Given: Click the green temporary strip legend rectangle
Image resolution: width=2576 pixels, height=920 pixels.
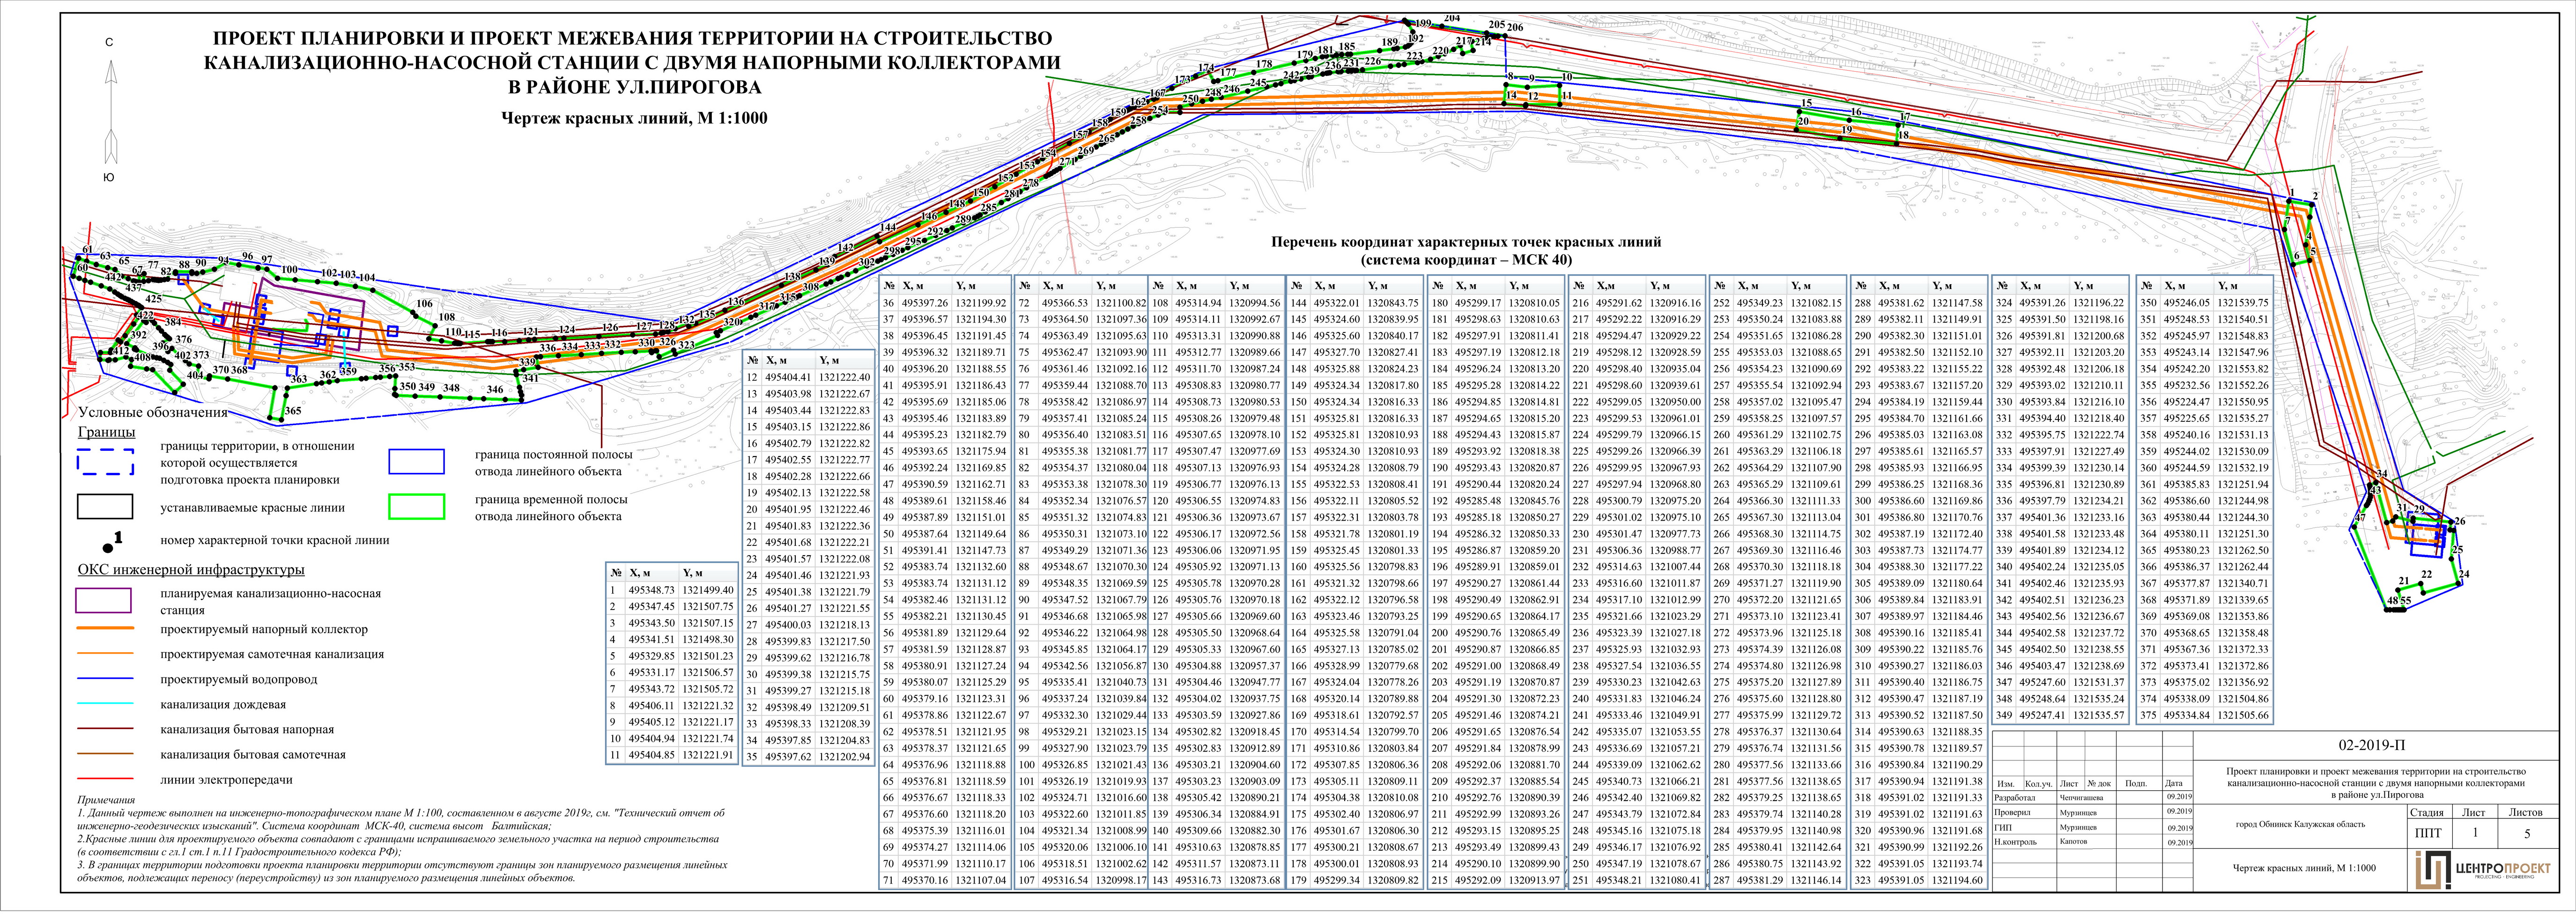Looking at the screenshot, I should coord(416,506).
